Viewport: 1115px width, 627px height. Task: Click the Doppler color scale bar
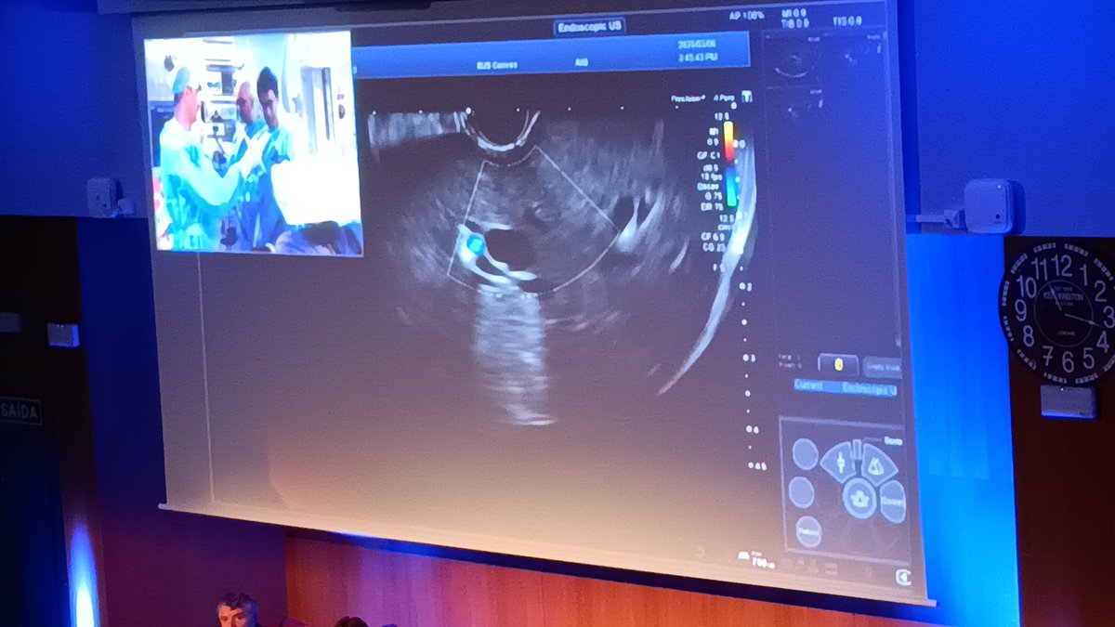click(730, 163)
